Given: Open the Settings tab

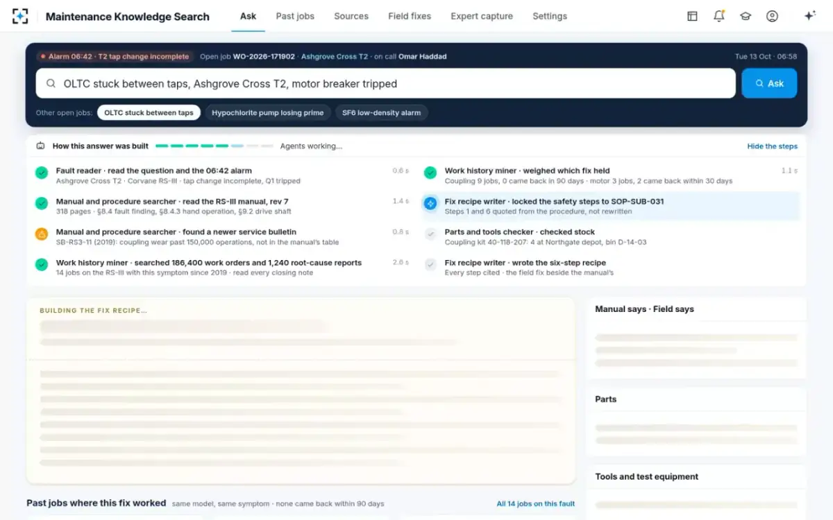Looking at the screenshot, I should click(550, 16).
